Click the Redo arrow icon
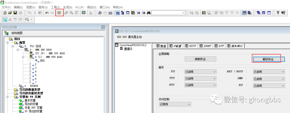The height and width of the screenshot is (113, 290). (52, 13)
